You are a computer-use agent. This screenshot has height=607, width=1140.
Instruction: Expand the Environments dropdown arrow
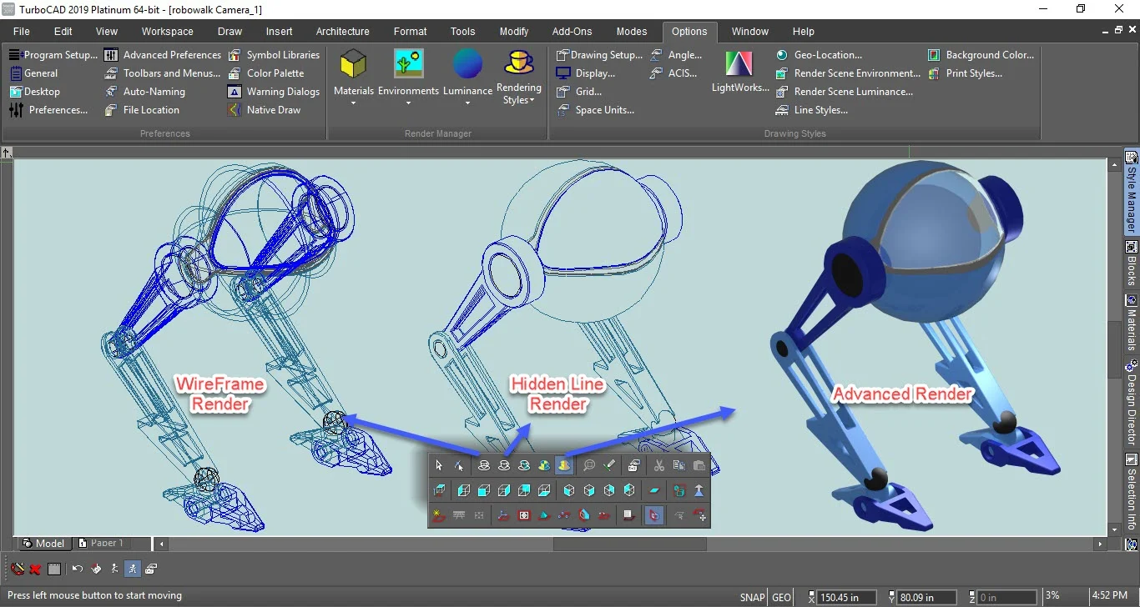click(407, 103)
